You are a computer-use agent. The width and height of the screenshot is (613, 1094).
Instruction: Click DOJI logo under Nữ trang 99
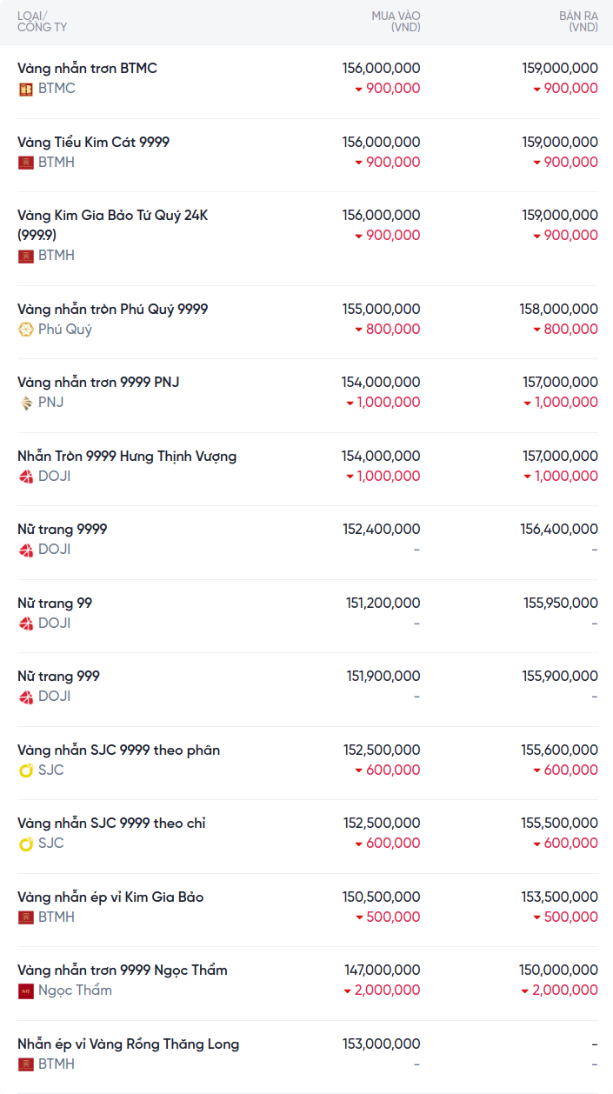click(x=26, y=624)
